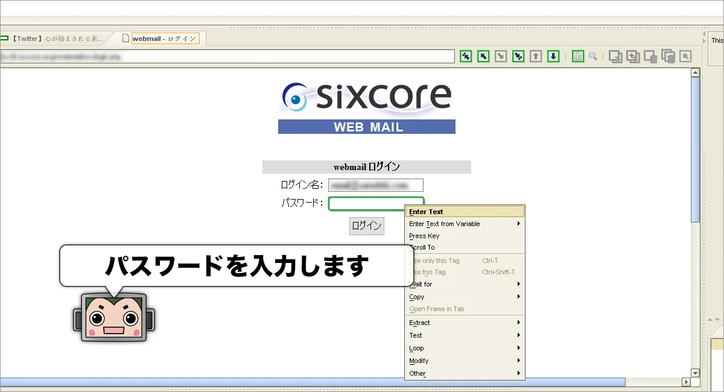
Task: Click the horizontal scrollbar thumb
Action: pyautogui.click(x=313, y=382)
